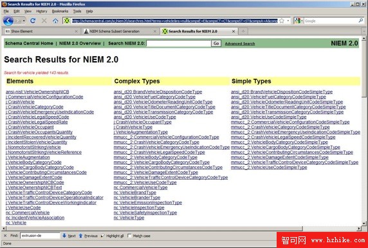Click the horizontal scrollbar left arrow
The height and width of the screenshot is (248, 368).
3,229
